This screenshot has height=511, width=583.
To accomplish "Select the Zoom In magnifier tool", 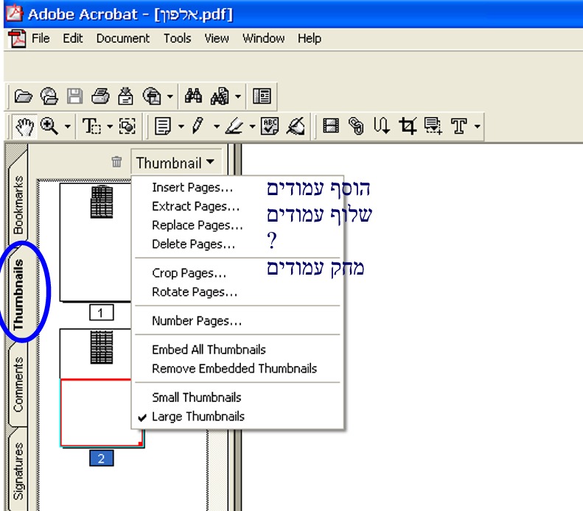I will coord(49,126).
